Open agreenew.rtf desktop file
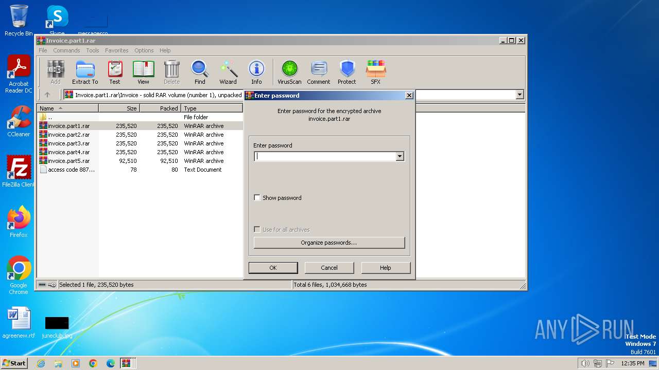Image resolution: width=659 pixels, height=370 pixels. tap(19, 323)
